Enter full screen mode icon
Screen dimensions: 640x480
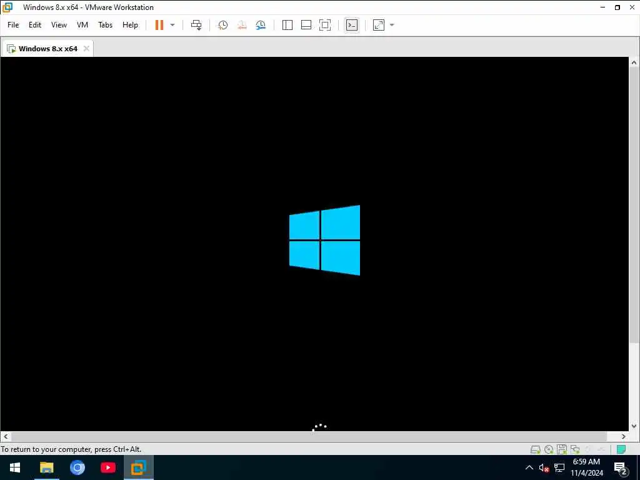pyautogui.click(x=325, y=25)
